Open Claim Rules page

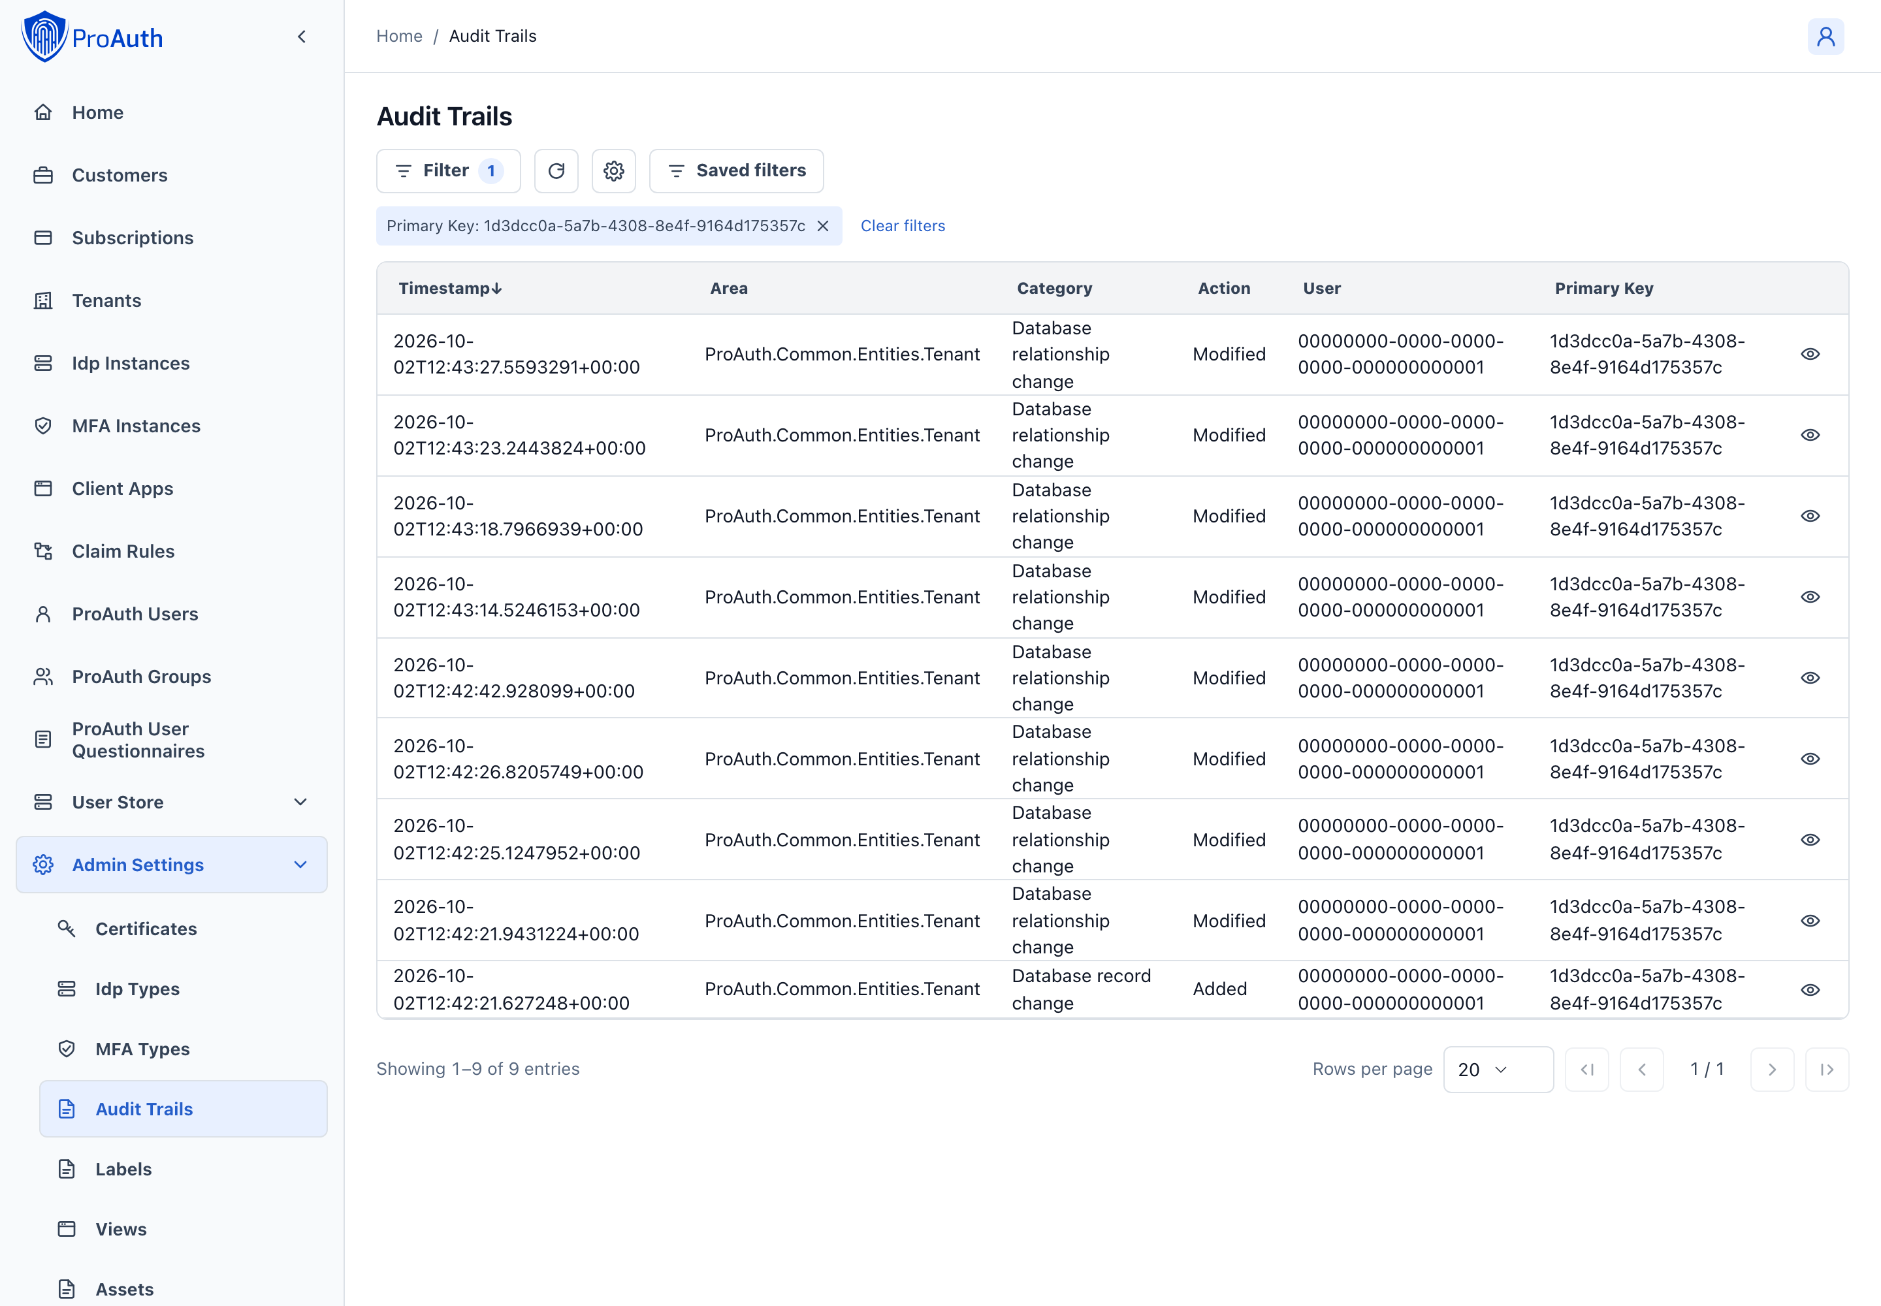coord(172,552)
